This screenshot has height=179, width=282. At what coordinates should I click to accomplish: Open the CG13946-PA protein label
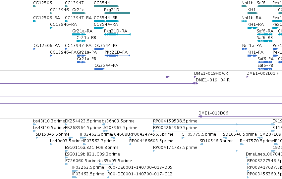click(x=63, y=52)
